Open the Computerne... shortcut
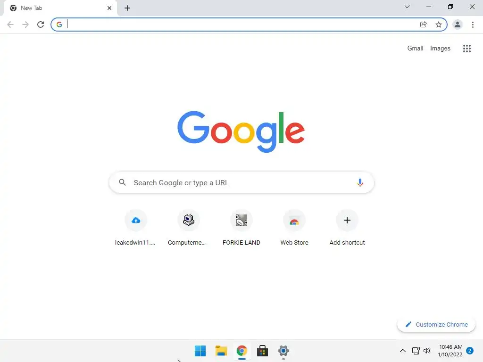The height and width of the screenshot is (362, 483). [188, 228]
